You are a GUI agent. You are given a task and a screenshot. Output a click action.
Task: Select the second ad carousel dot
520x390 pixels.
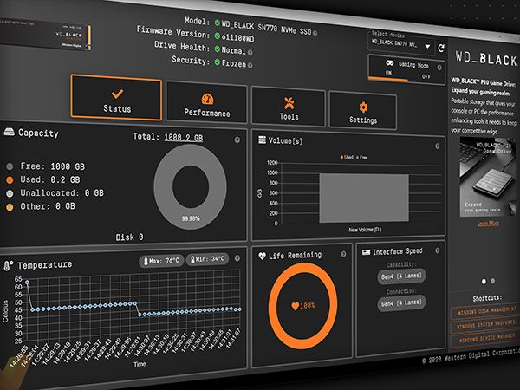[x=493, y=281]
